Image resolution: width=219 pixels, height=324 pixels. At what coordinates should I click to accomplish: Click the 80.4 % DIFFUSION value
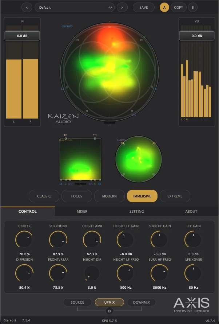click(x=24, y=287)
